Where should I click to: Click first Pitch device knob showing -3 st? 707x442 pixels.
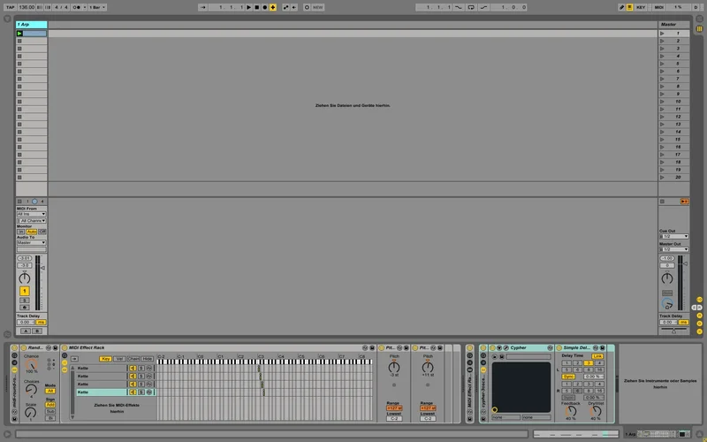[394, 367]
